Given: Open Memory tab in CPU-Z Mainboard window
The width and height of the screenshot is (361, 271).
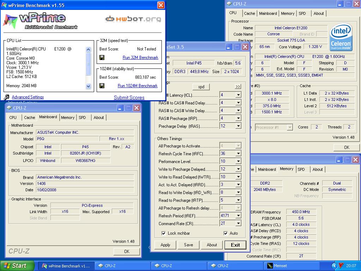Looking at the screenshot, I should point(68,118).
